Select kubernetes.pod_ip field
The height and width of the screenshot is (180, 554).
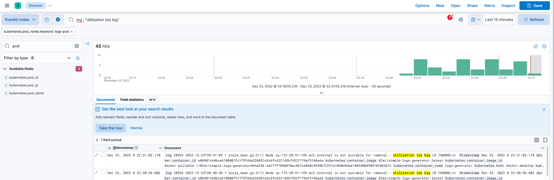point(24,85)
